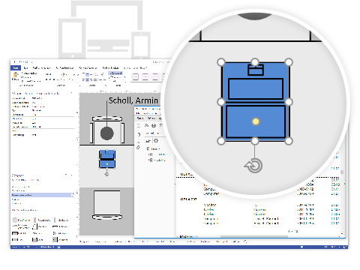Click the undo arrow icon in the report window
The width and height of the screenshot is (360, 270).
coord(139,134)
